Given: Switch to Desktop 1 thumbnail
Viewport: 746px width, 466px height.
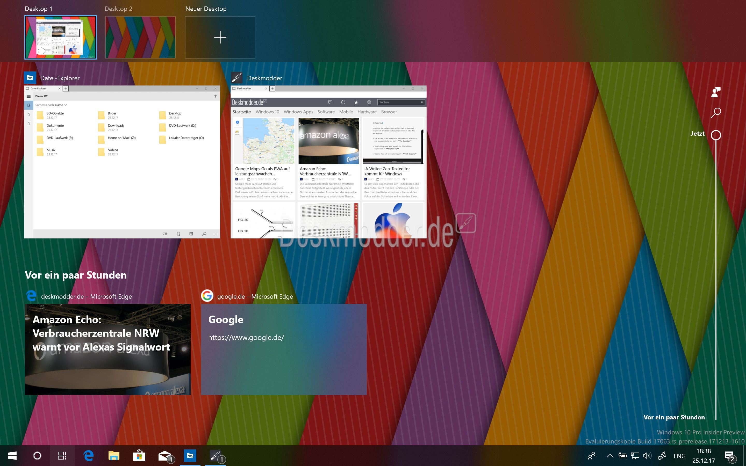Looking at the screenshot, I should pos(60,37).
